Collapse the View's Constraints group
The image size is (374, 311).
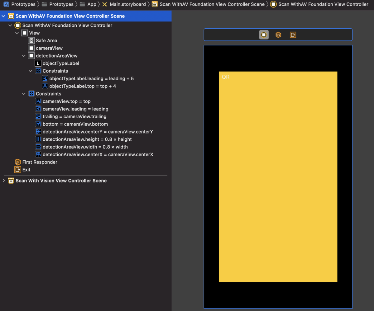pos(24,94)
